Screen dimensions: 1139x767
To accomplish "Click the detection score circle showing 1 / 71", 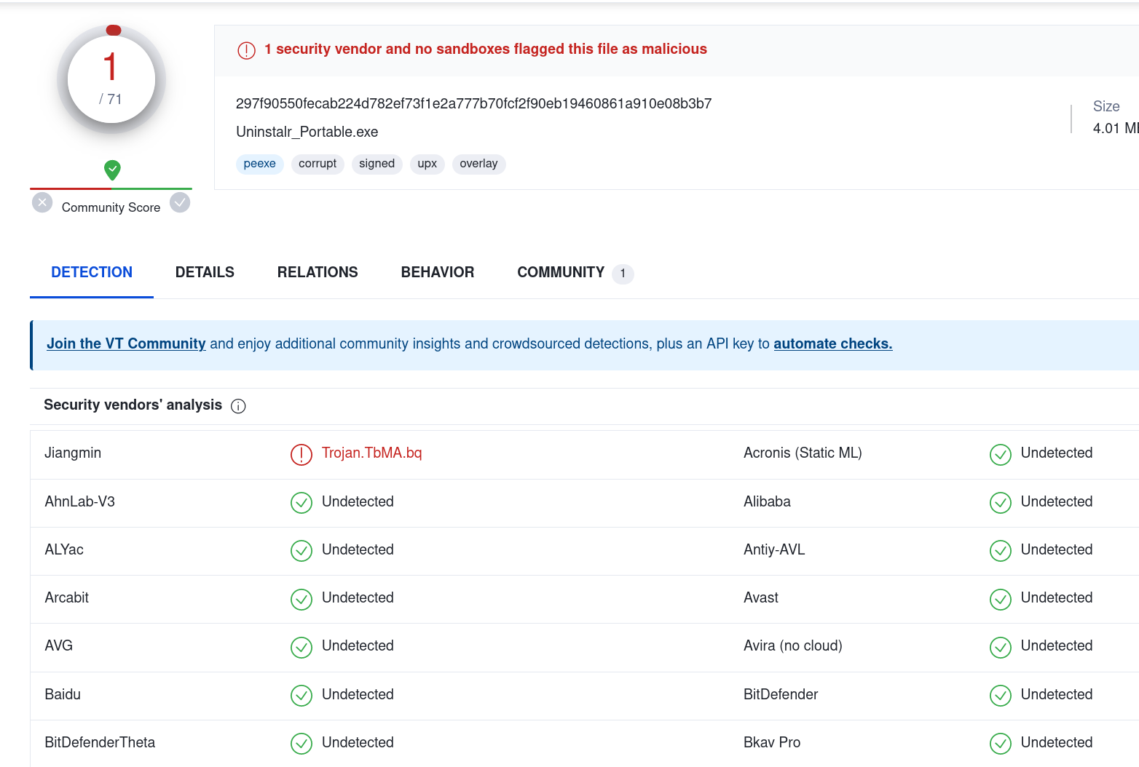I will [x=111, y=79].
